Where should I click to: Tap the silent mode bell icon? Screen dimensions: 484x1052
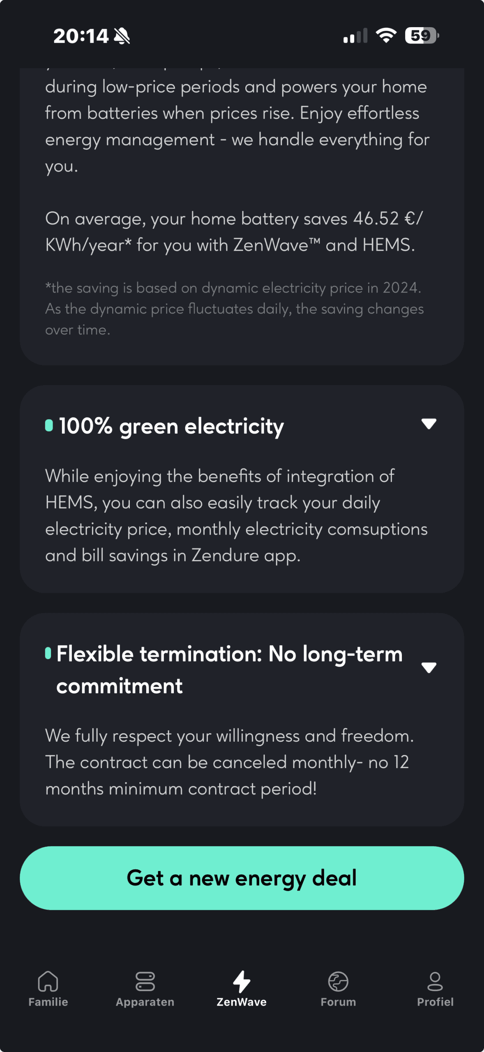pyautogui.click(x=122, y=36)
